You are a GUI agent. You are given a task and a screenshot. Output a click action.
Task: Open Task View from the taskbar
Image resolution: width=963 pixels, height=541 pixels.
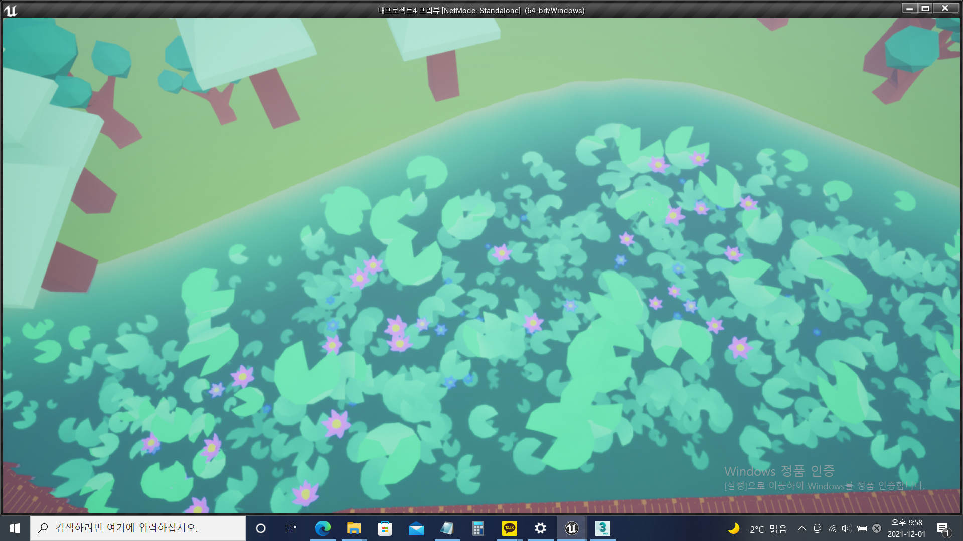[291, 528]
